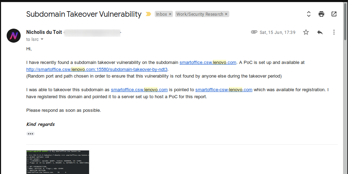Open the smartoffice-csw-lenovo.com link

point(224,90)
